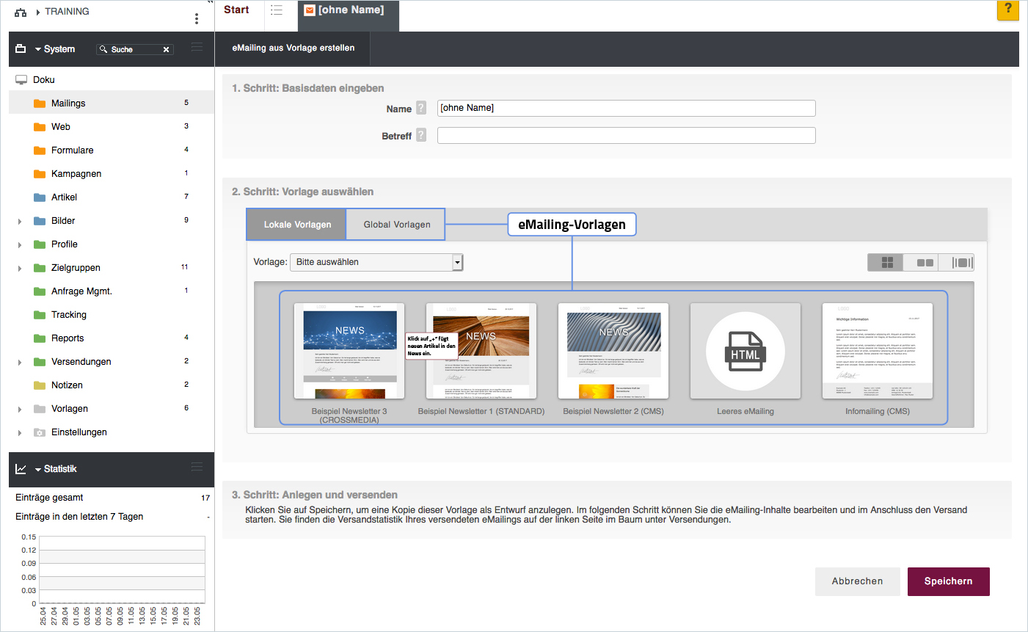Screen dimensions: 1028x632
Task: Switch to large grid thumbnail view
Action: 886,263
